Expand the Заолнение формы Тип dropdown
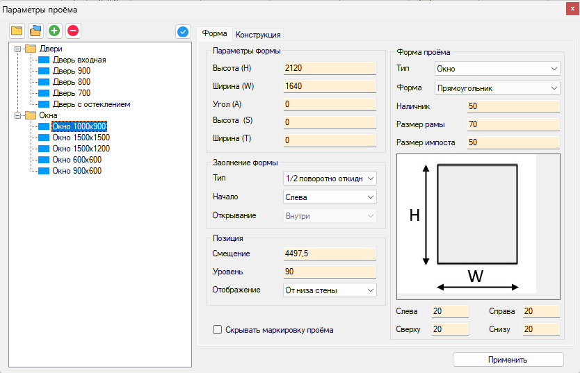The image size is (580, 373). [x=330, y=179]
